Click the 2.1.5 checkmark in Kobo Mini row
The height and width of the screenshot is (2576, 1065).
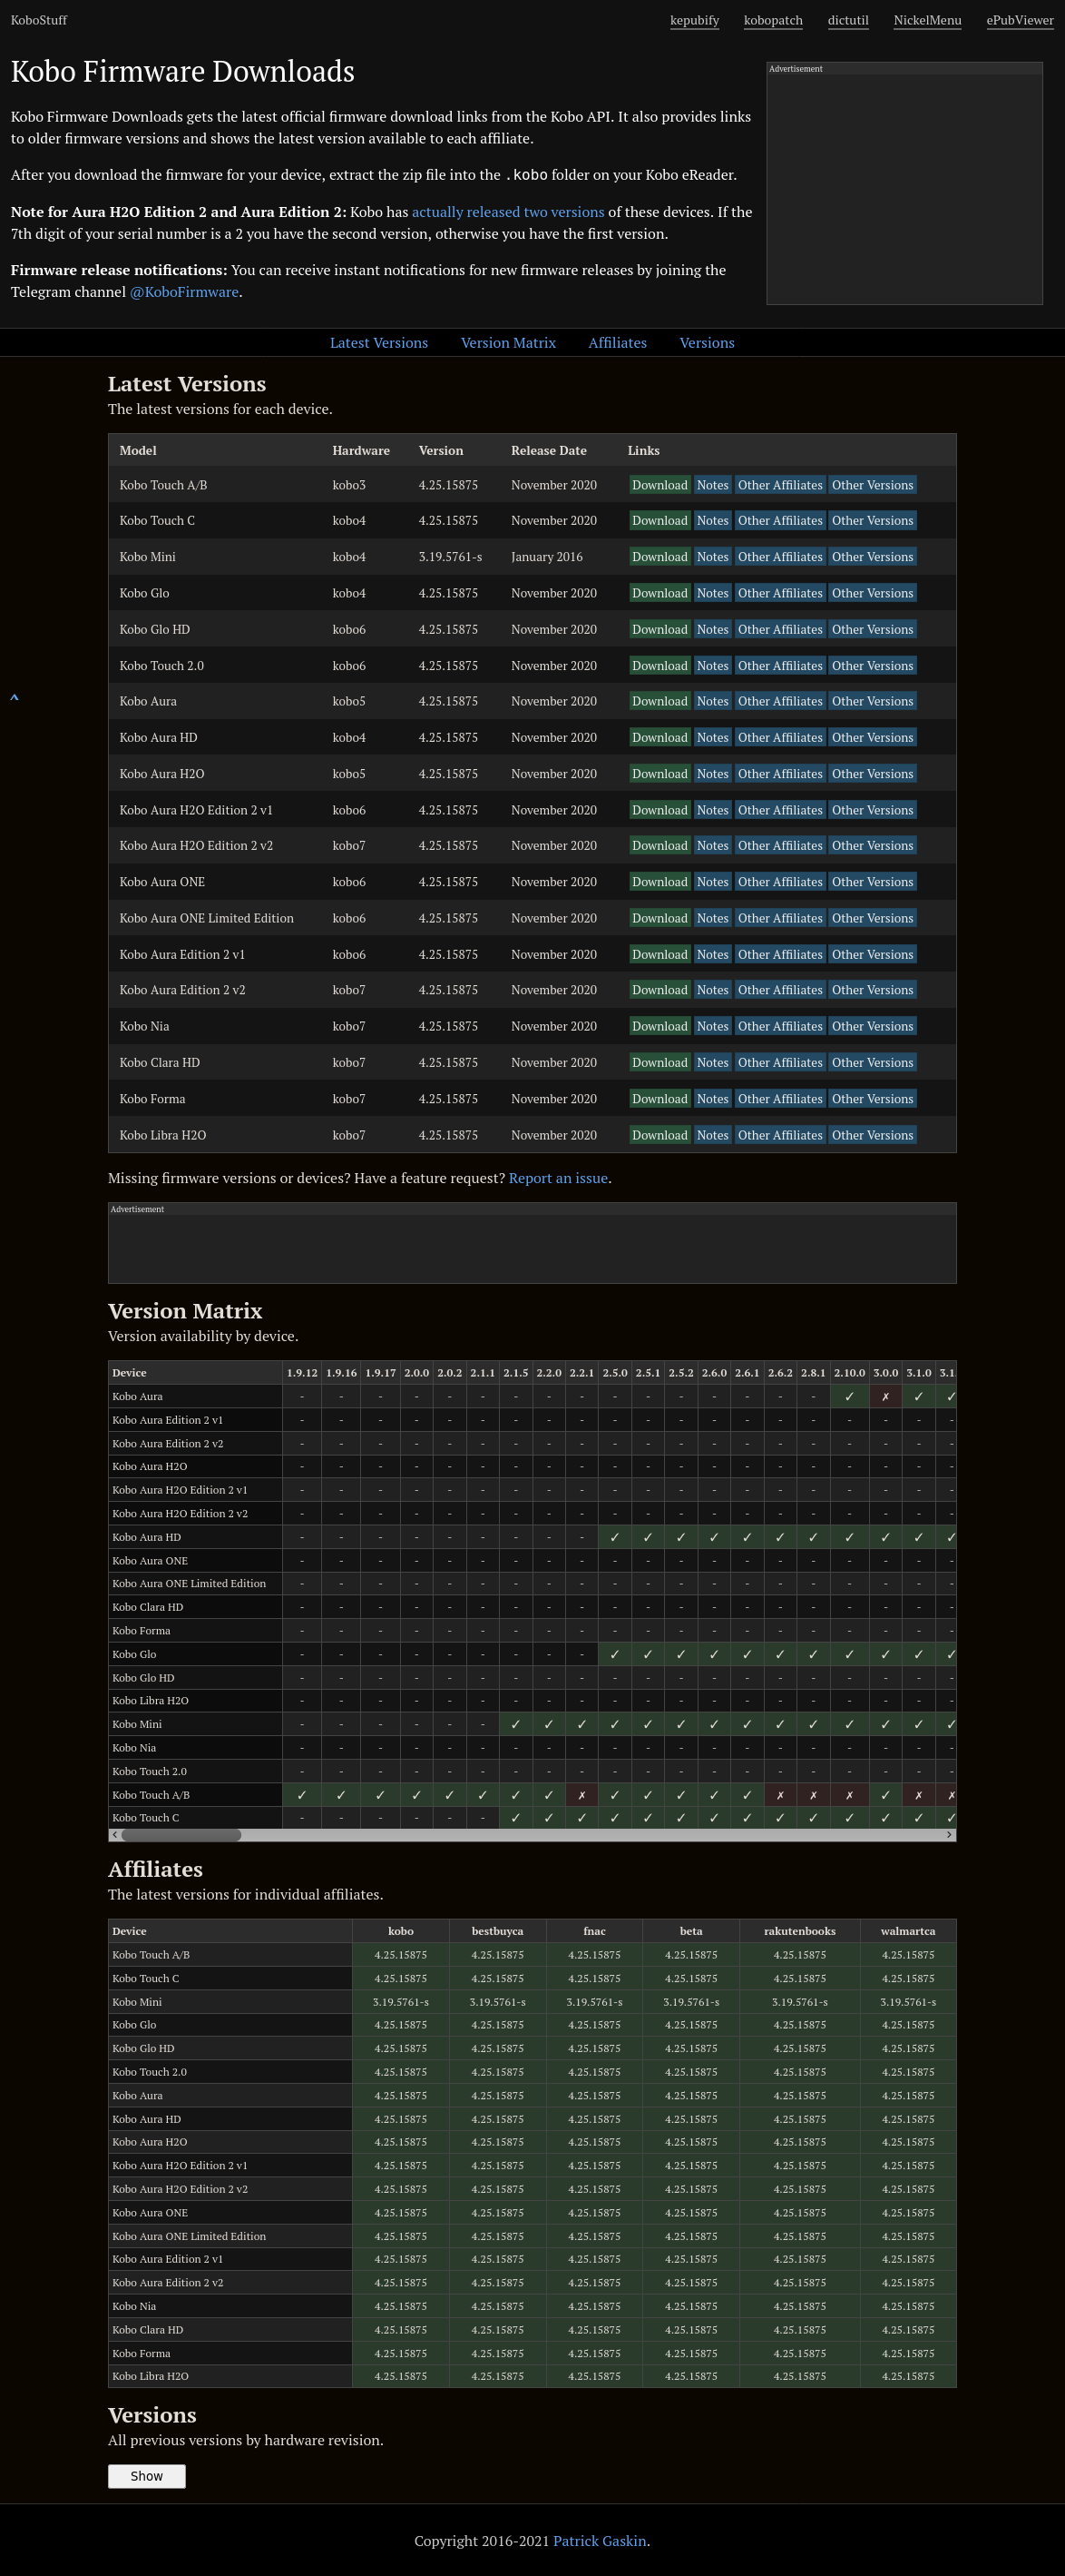(515, 1724)
